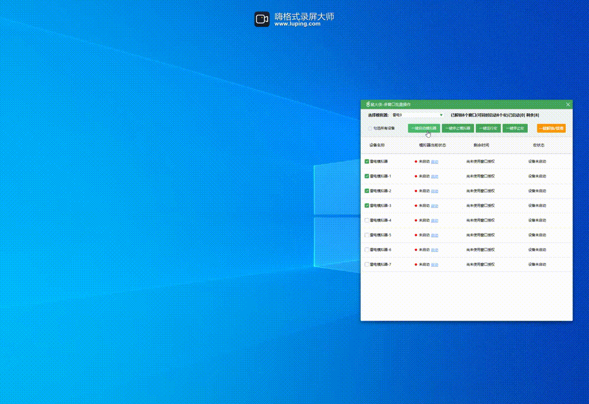The width and height of the screenshot is (589, 404).
Task: Click the red status dot for 雷电模拟器-1
Action: 416,176
